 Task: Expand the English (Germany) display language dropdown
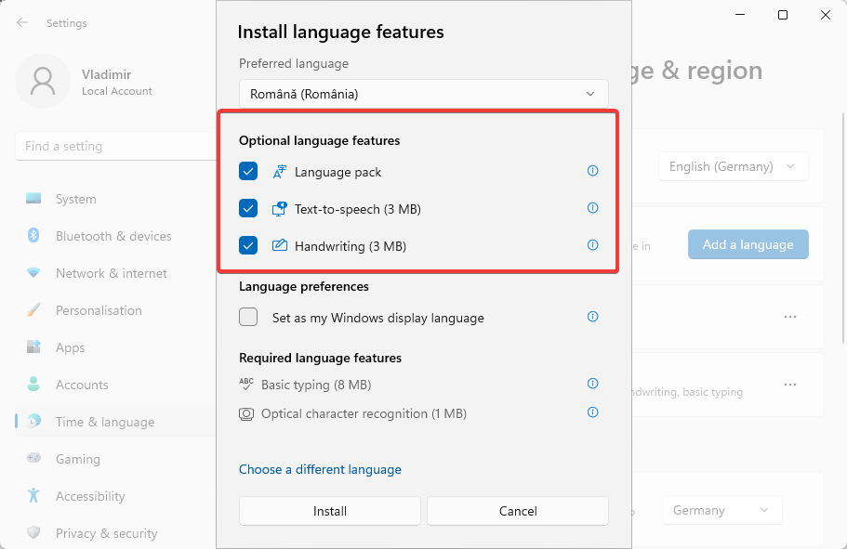[x=733, y=167]
